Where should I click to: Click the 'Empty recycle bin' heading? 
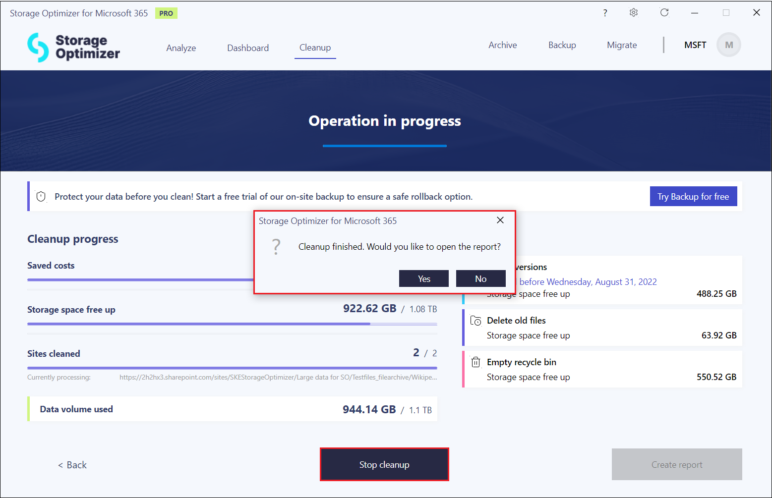point(522,362)
